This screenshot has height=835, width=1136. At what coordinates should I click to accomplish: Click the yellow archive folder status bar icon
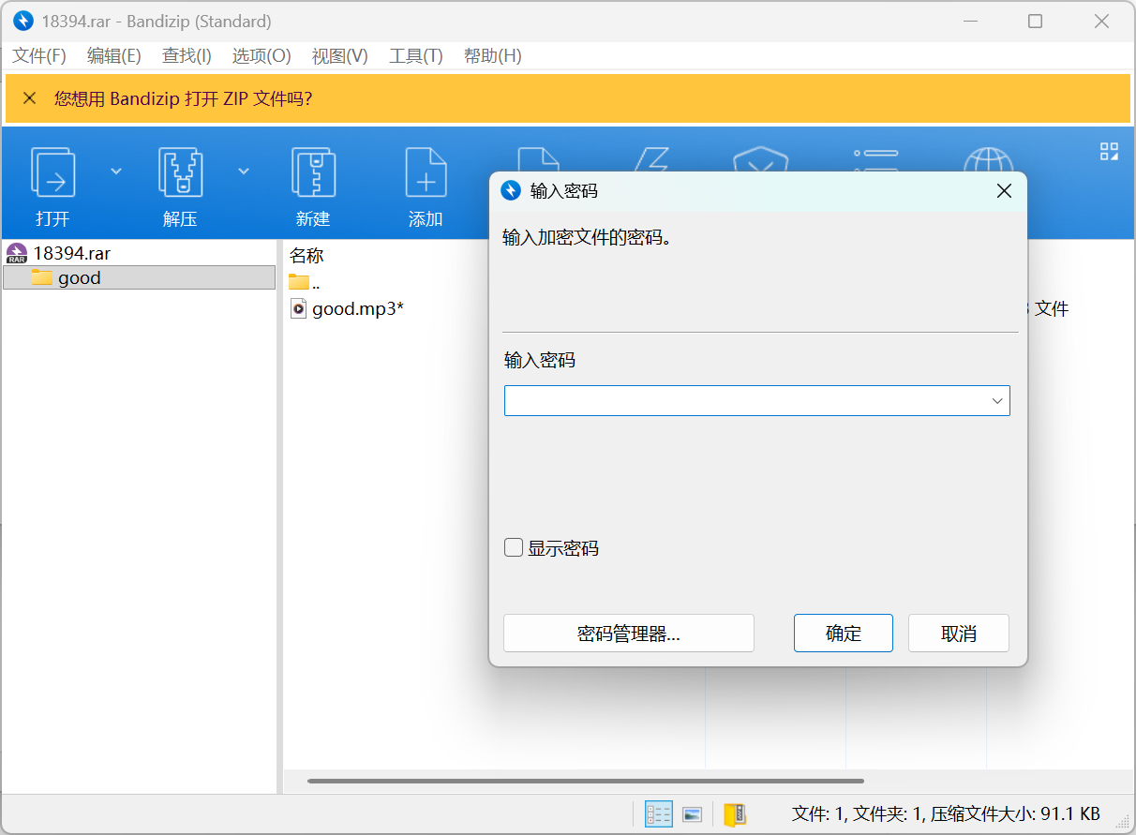coord(735,814)
